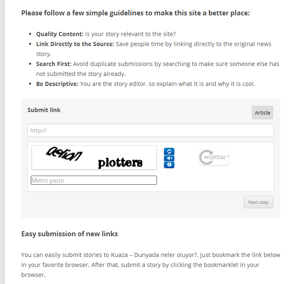Screen dimensions: 308x284
Task: Switch to the audio captcha challenge
Action: [169, 158]
